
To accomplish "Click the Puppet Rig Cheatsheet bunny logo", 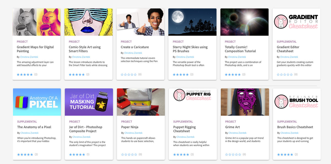I will coord(179,95).
